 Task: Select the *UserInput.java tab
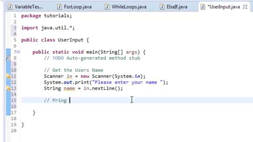(224, 7)
